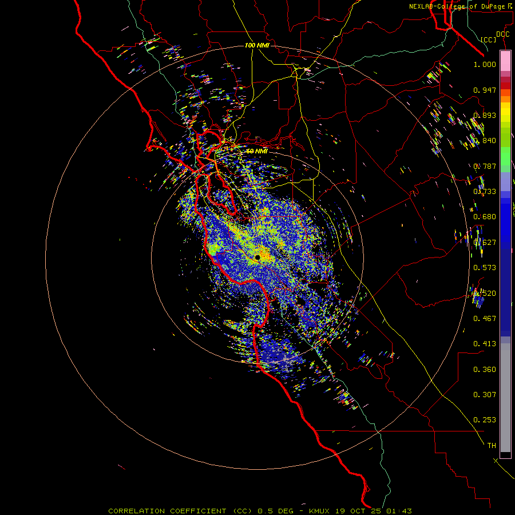Screen dimensions: 515x515
Task: Click the 0.840 color scale value
Action: point(485,141)
